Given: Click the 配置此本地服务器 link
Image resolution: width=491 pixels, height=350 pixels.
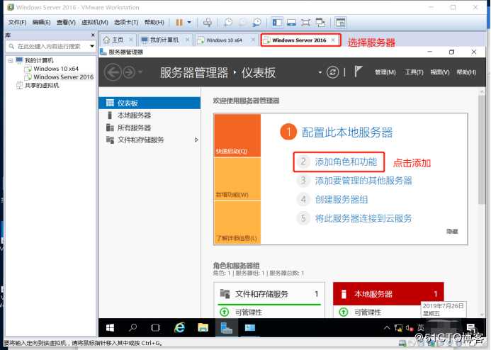Looking at the screenshot, I should [x=347, y=132].
